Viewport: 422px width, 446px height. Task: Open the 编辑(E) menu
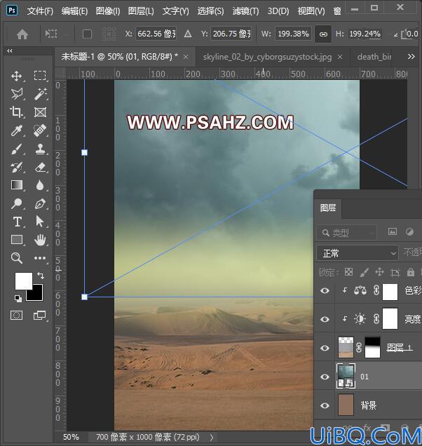[74, 11]
